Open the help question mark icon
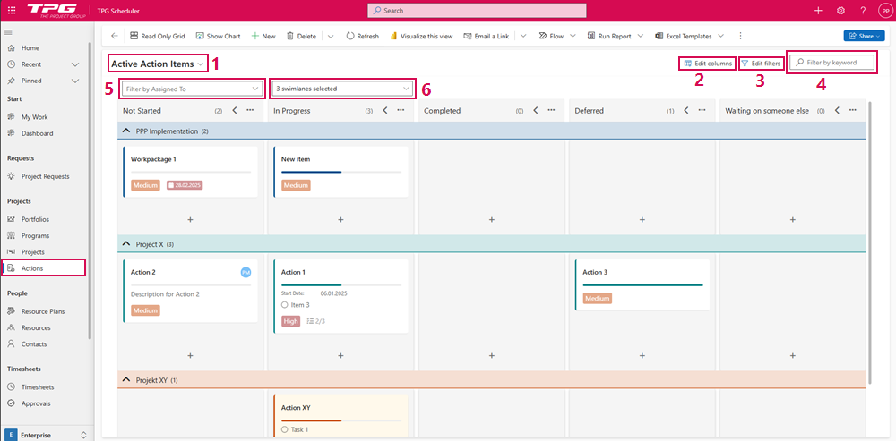The image size is (896, 441). (863, 11)
